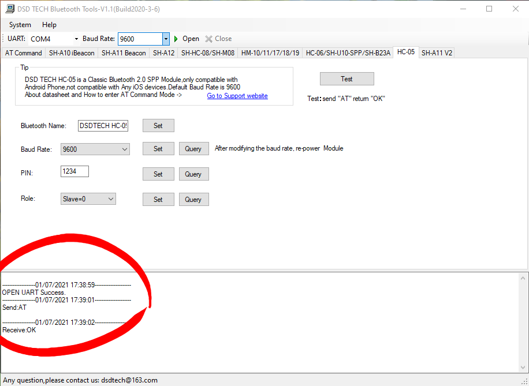Switch to the AT Command tab

point(23,53)
